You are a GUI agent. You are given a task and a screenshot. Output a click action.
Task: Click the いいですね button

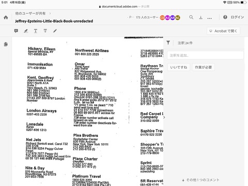(x=179, y=67)
